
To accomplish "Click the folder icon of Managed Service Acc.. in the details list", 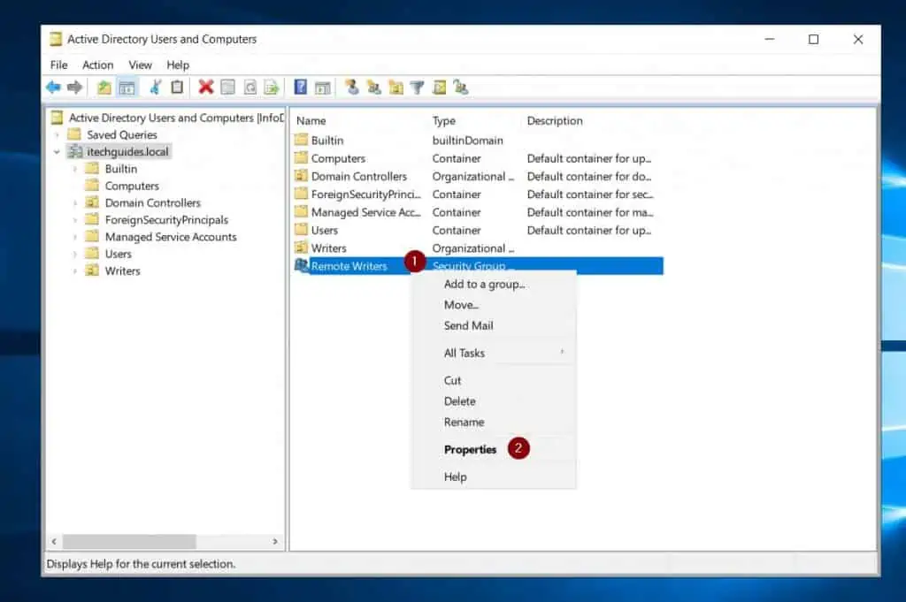I will coord(301,212).
